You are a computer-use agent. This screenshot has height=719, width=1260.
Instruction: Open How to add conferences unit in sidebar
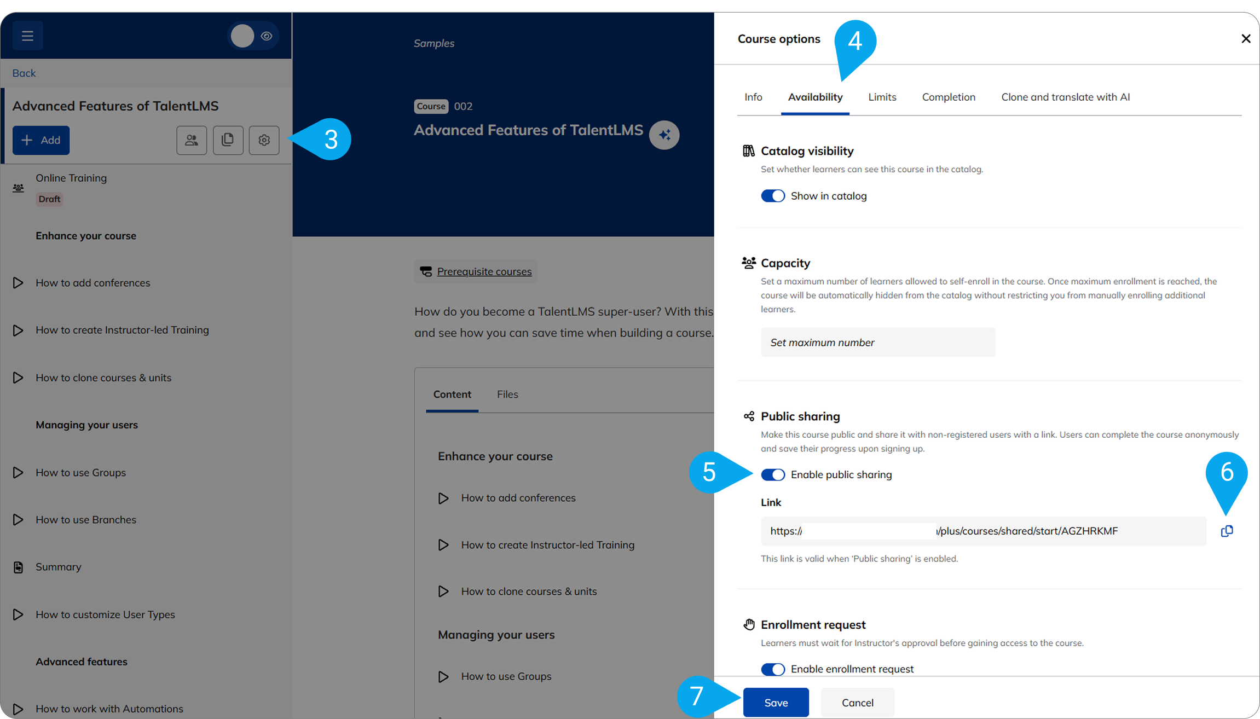(x=93, y=283)
